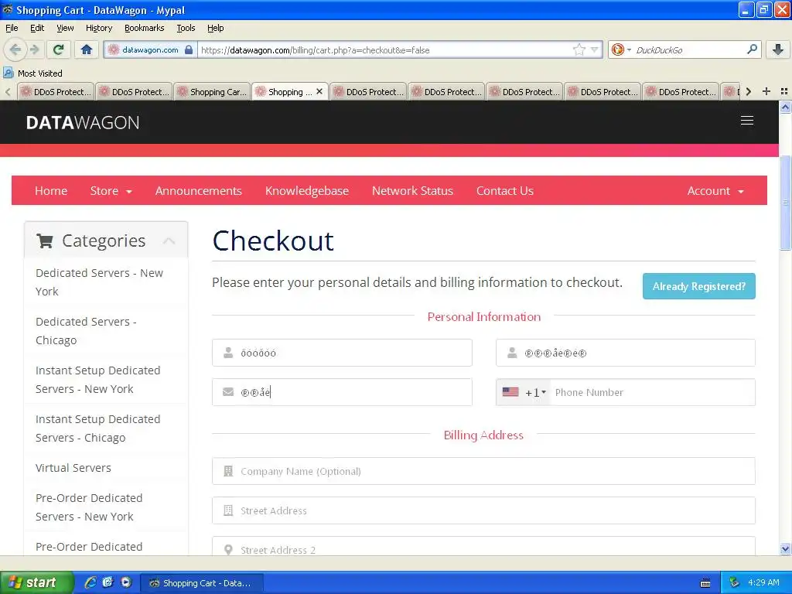The image size is (792, 594).
Task: Reload the page with refresh icon
Action: click(59, 49)
